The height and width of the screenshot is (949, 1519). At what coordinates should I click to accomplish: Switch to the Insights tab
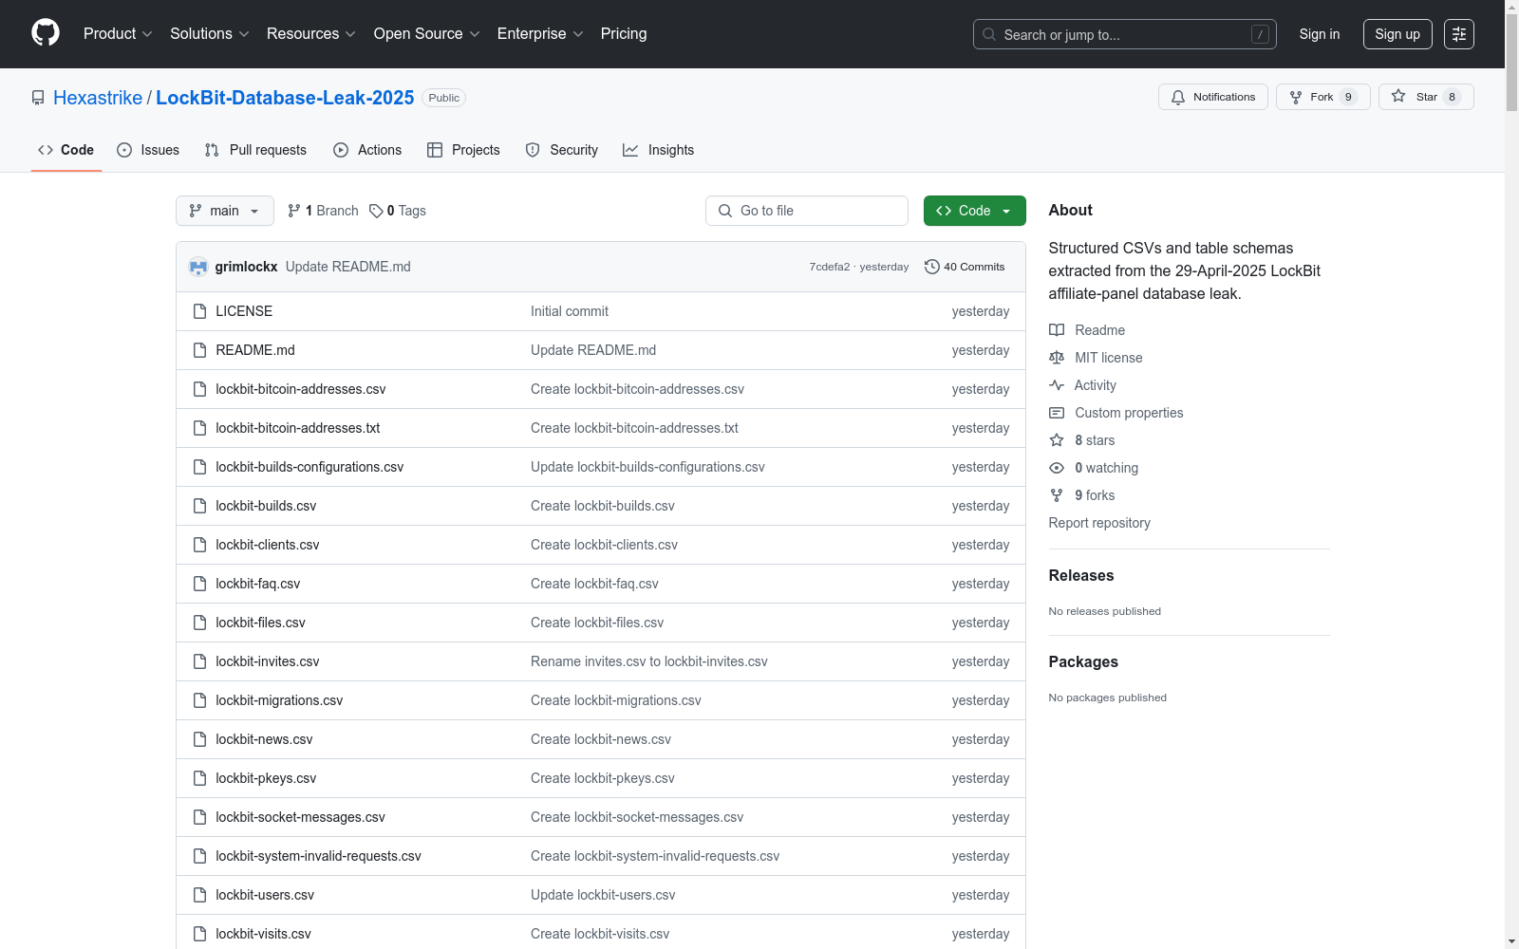click(x=659, y=150)
